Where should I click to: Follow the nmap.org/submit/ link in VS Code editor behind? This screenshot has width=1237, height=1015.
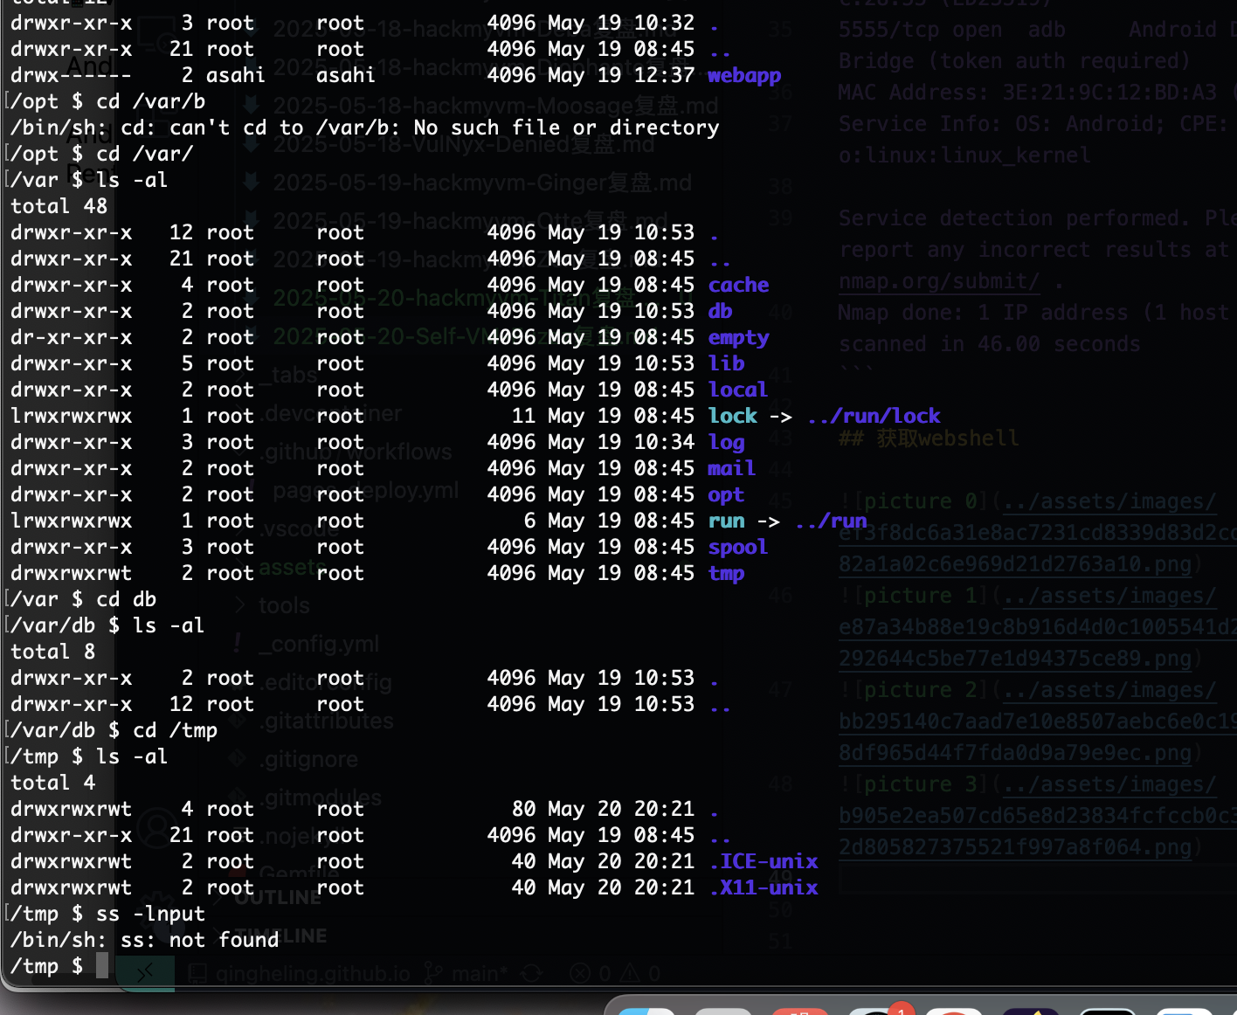tap(939, 281)
